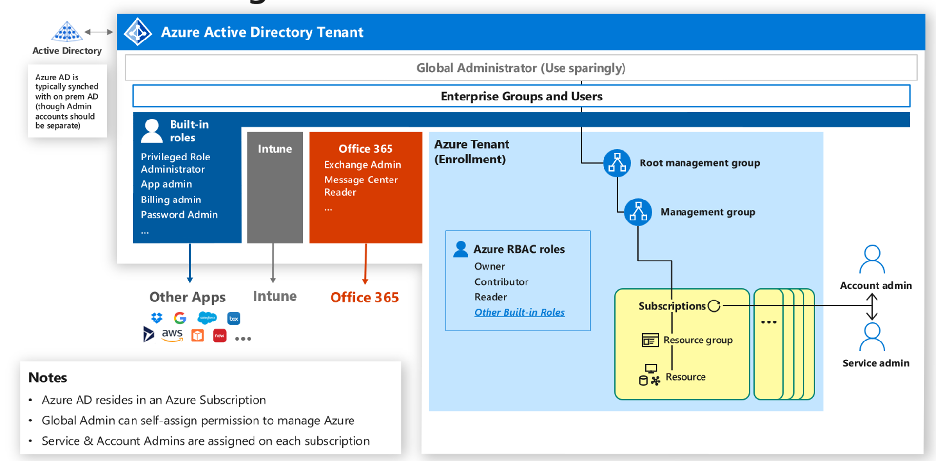Click the red ServiceNow icon
This screenshot has height=461, width=936.
point(220,336)
